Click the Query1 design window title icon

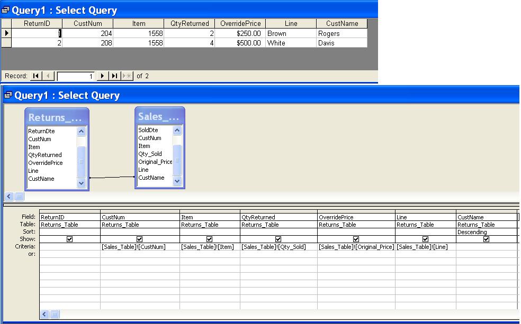7,96
